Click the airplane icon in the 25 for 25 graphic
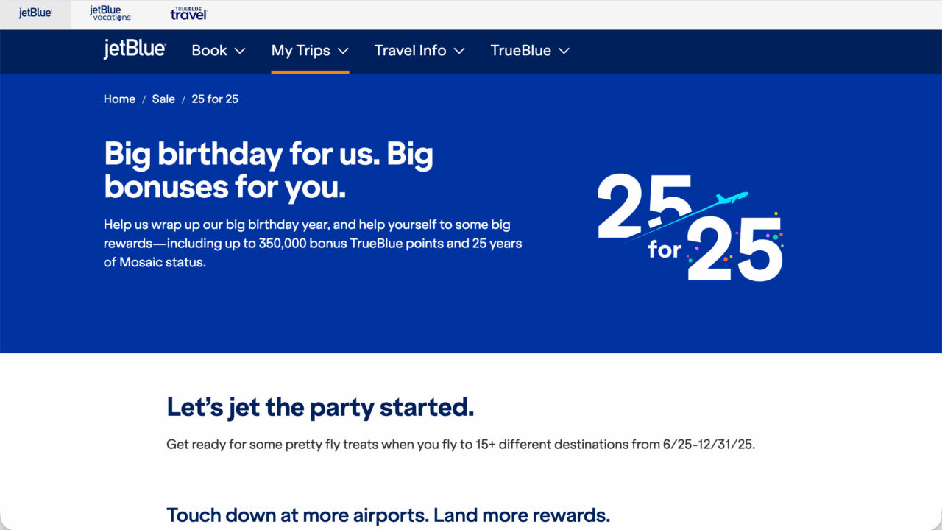 732,198
